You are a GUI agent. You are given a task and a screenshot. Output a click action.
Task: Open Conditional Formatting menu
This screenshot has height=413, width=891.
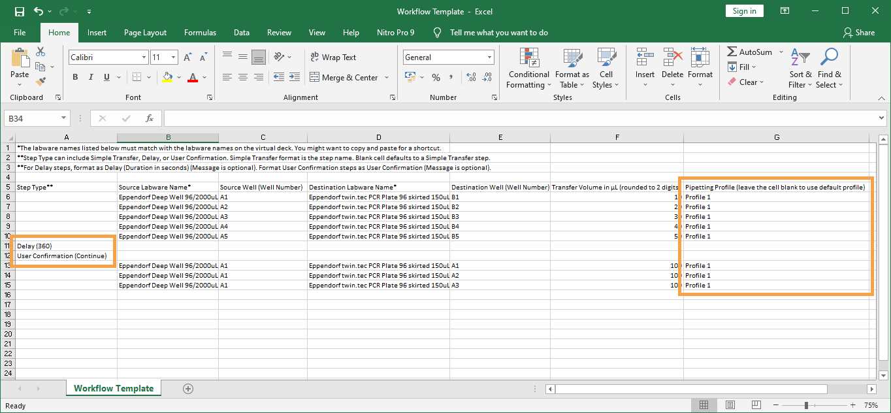(528, 68)
